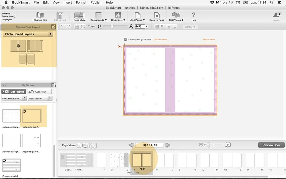Switch to Book Mode
This screenshot has height=179, width=286.
[x=79, y=17]
